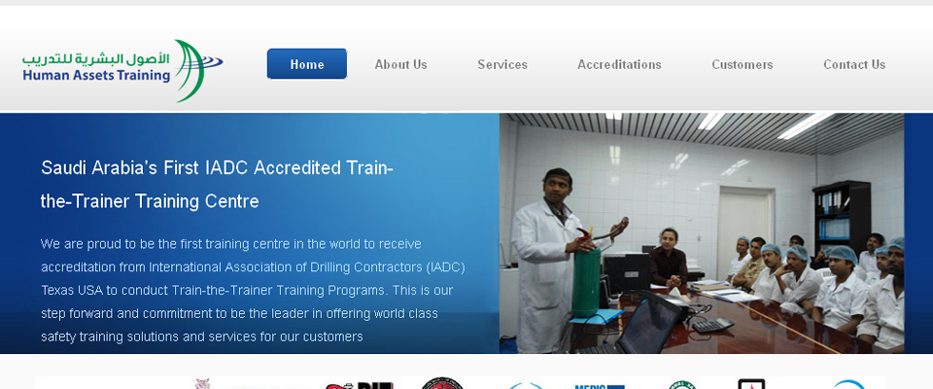This screenshot has width=933, height=389.
Task: Navigate to Accreditations
Action: click(619, 64)
